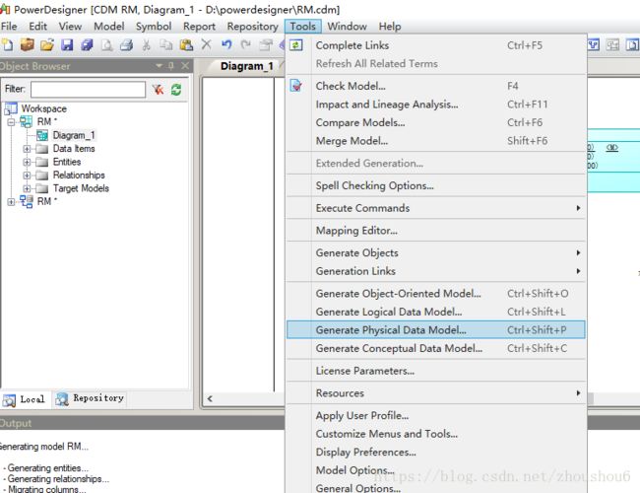Click the Save floppy disk icon
640x493 pixels.
[x=67, y=44]
